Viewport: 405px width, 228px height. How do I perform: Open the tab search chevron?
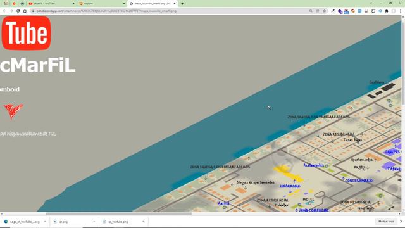click(x=371, y=3)
